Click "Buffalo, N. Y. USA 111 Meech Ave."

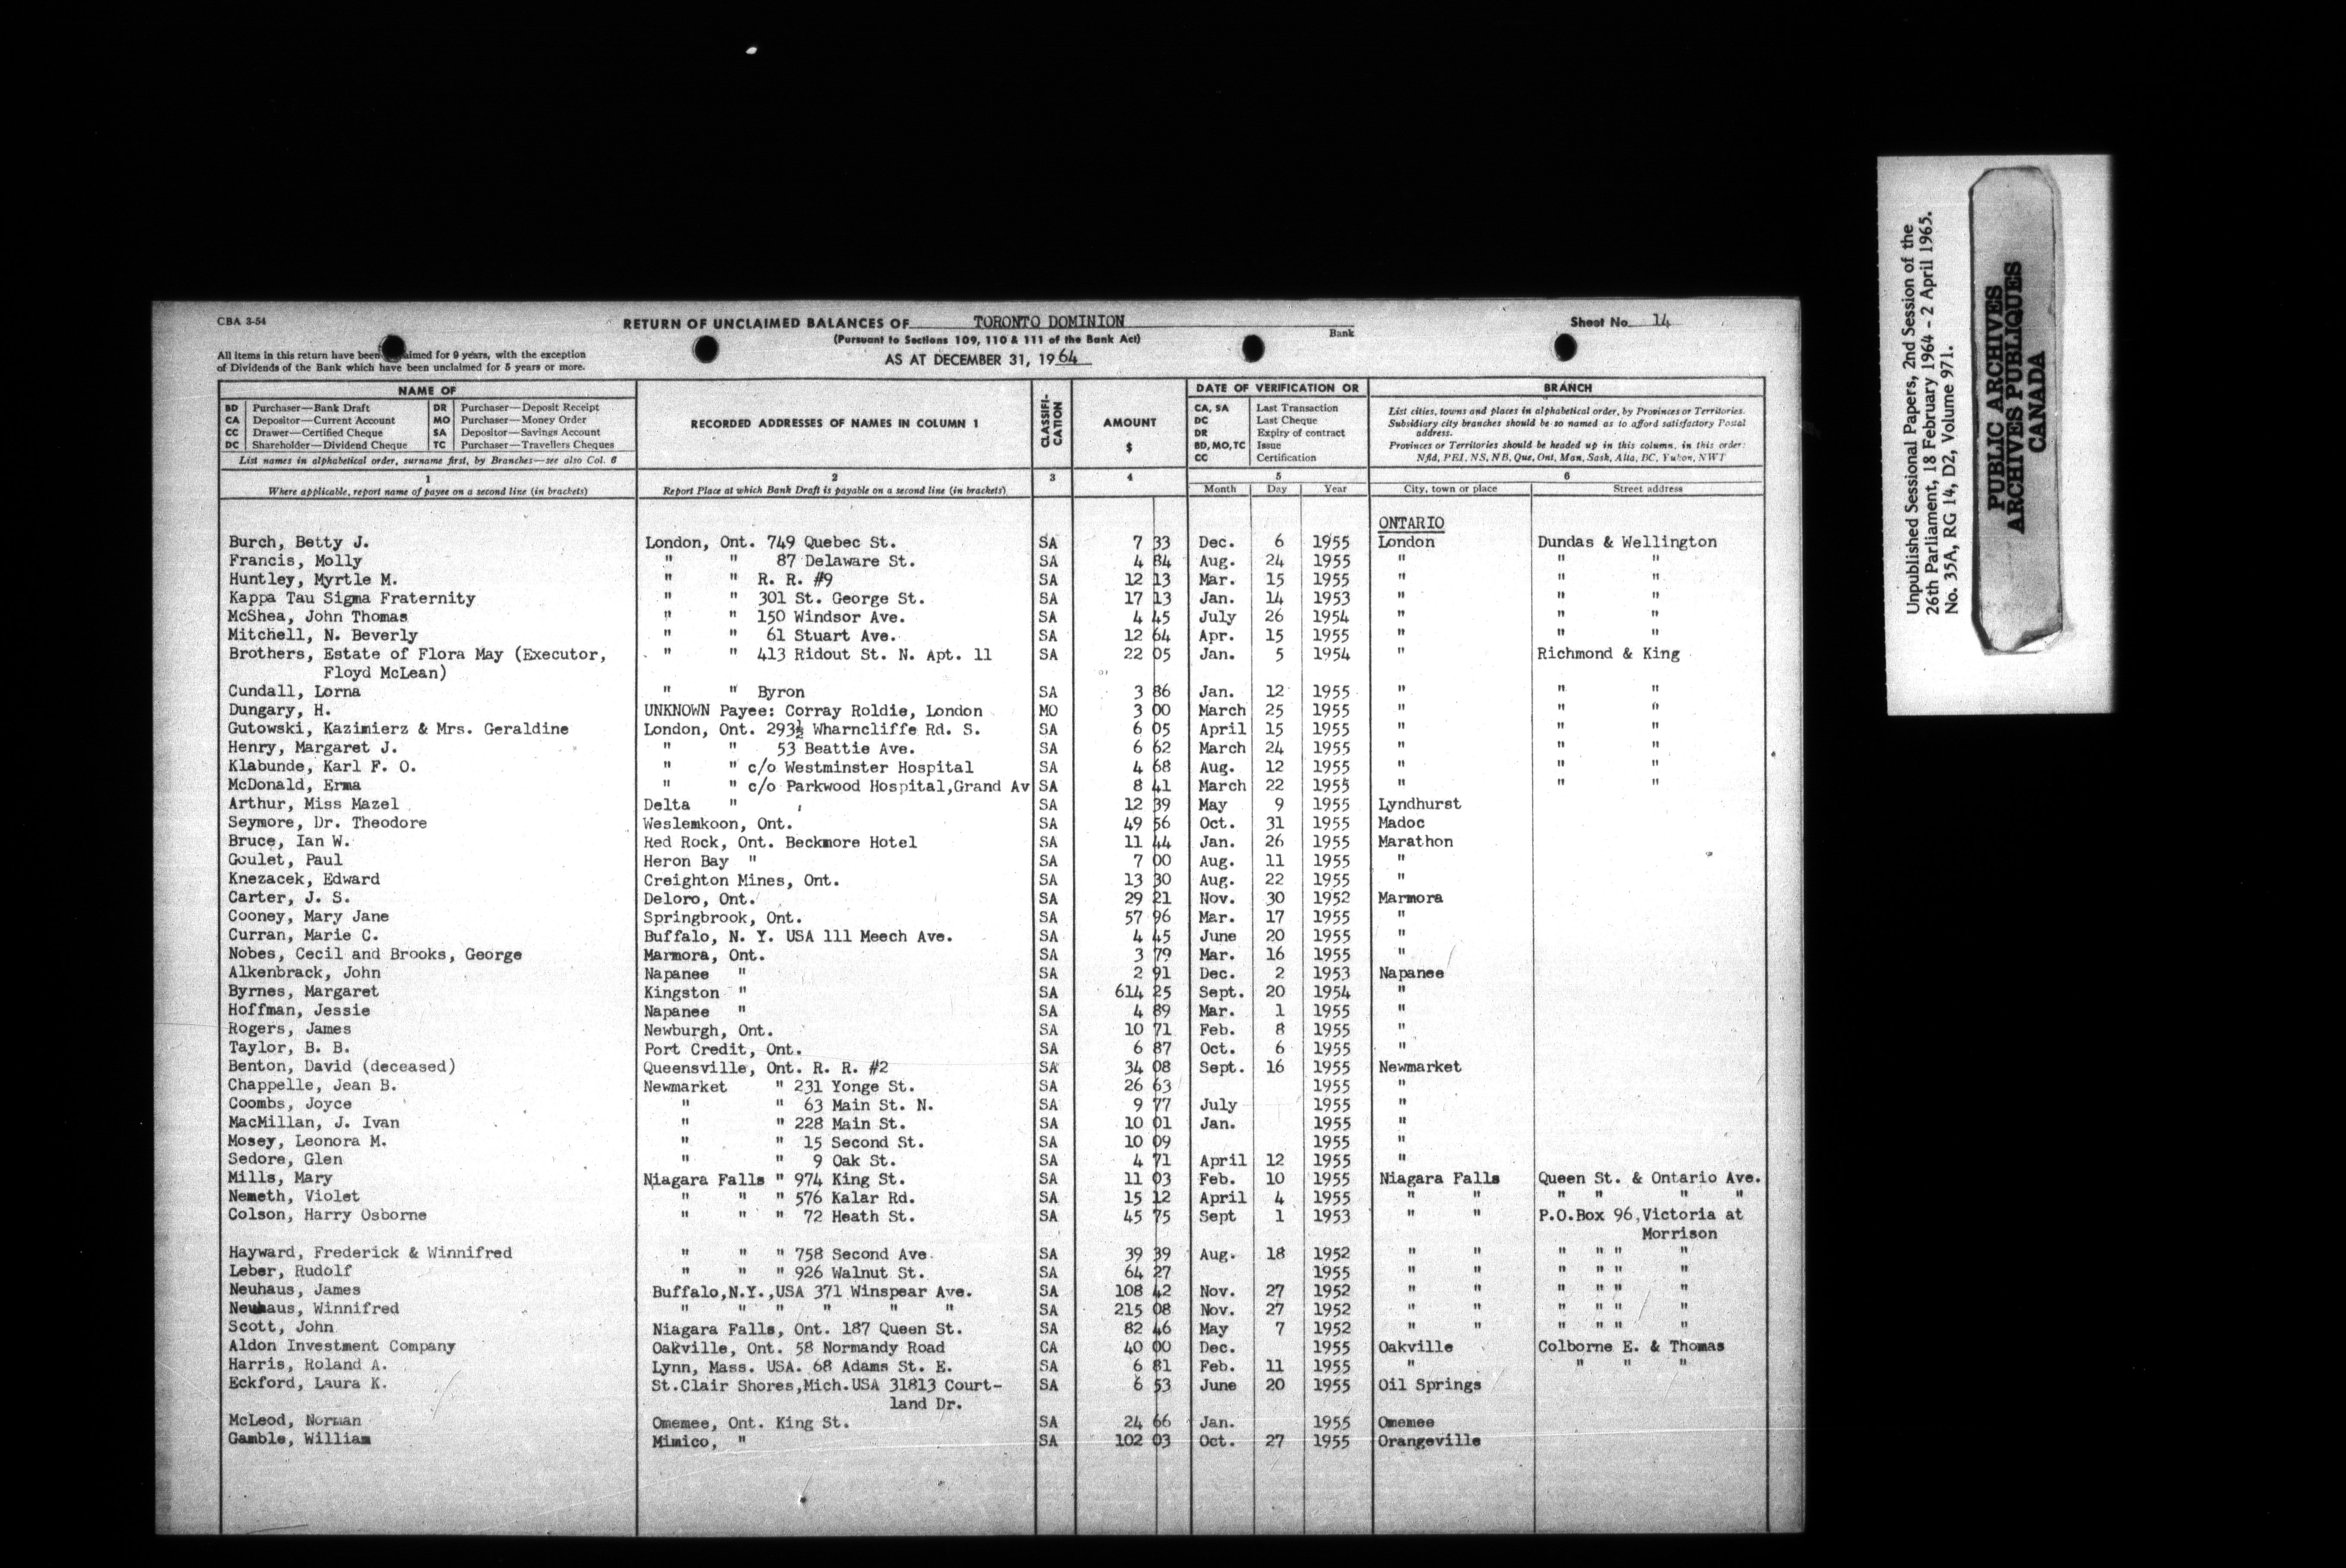(x=799, y=936)
